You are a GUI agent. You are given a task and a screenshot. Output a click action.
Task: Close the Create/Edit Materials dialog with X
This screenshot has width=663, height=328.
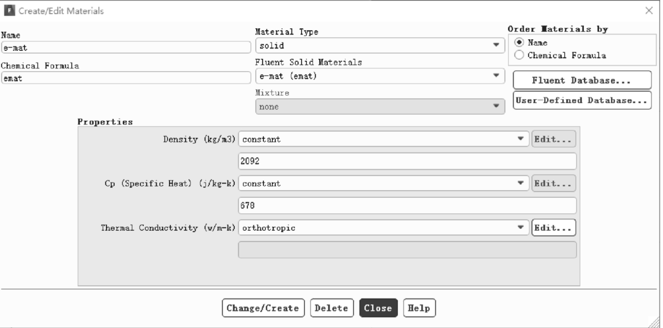(x=649, y=10)
